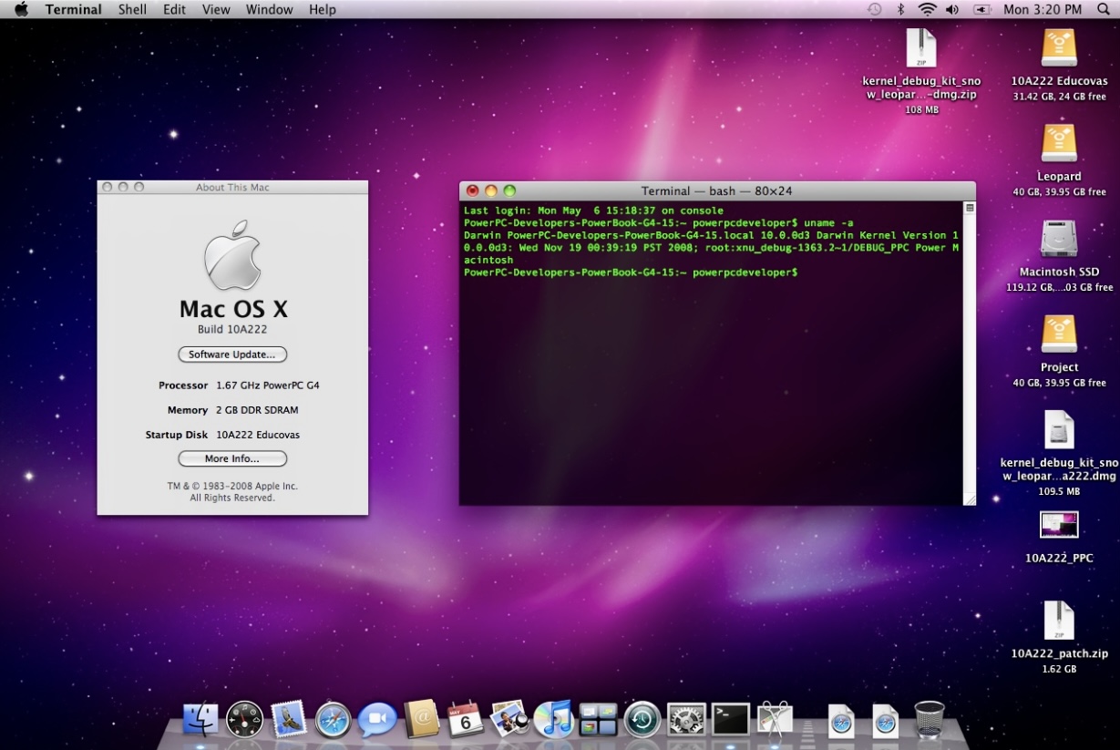Open the Apple menu
Viewport: 1120px width, 750px height.
[x=22, y=9]
